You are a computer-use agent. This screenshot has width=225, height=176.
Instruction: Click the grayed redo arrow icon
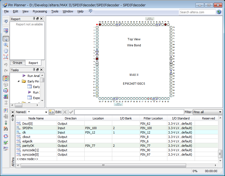coord(6,71)
